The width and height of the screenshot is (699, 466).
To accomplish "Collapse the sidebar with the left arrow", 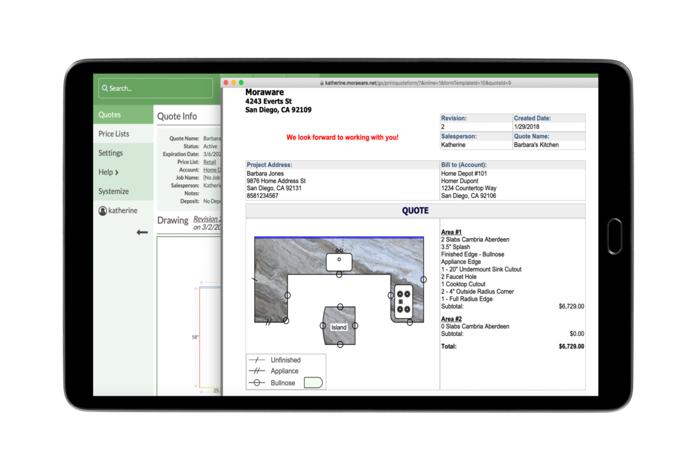I will [x=142, y=232].
